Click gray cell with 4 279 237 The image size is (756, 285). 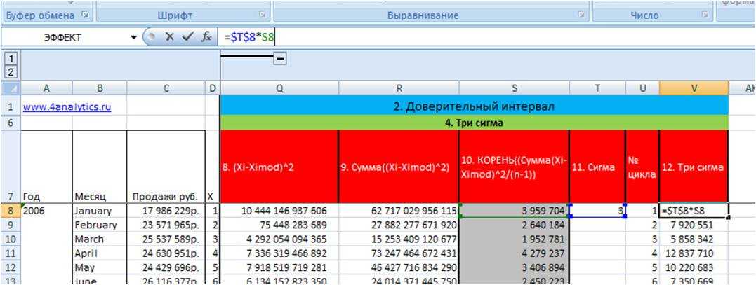[514, 253]
